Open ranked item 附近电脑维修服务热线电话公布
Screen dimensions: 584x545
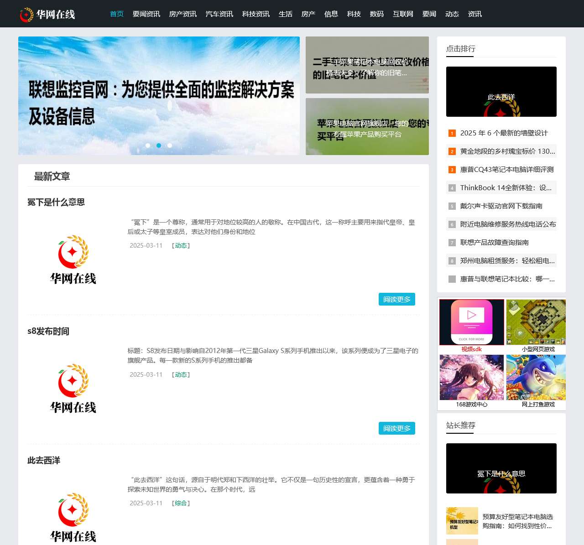(x=508, y=224)
